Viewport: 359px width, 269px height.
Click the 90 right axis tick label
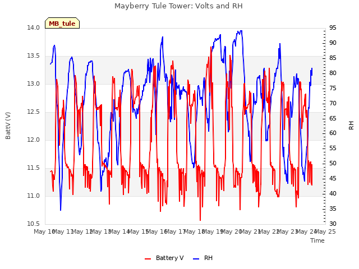pyautogui.click(x=333, y=43)
